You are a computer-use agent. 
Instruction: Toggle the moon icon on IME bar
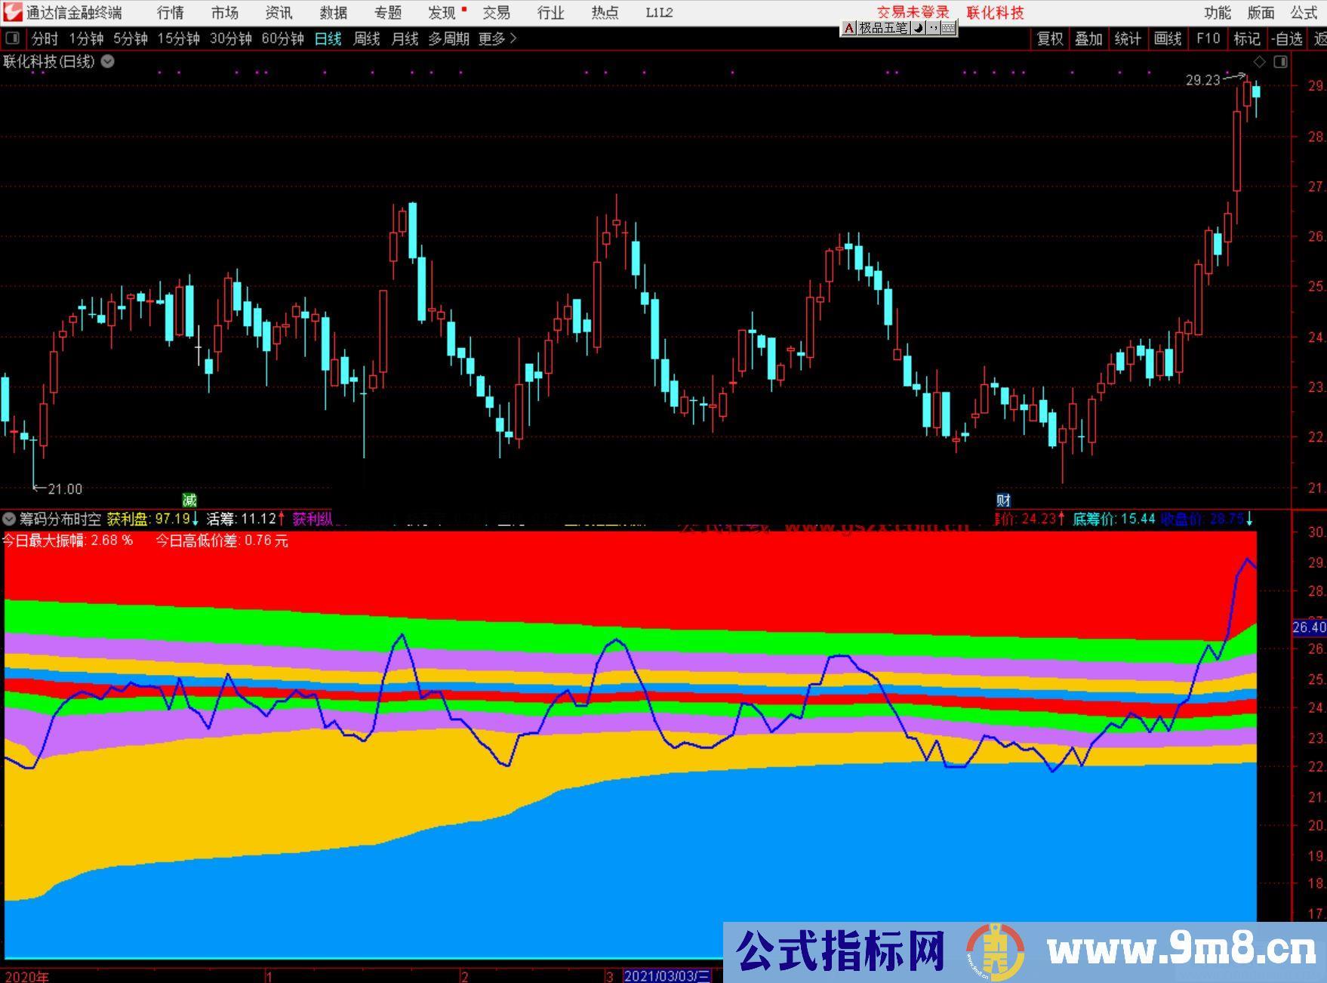click(916, 29)
